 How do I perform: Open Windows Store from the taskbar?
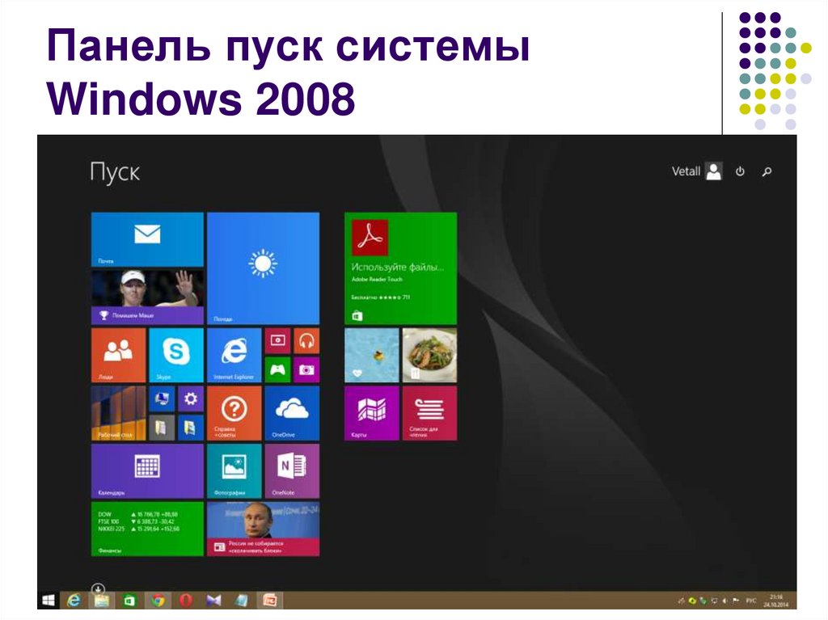[x=129, y=601]
